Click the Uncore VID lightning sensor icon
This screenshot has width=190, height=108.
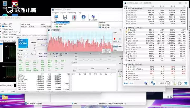pos(127,32)
